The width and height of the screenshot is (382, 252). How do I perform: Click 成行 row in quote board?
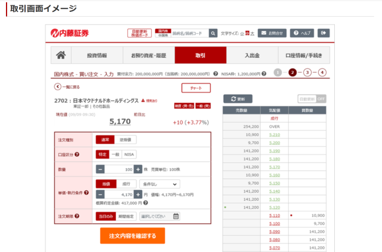[275, 118]
